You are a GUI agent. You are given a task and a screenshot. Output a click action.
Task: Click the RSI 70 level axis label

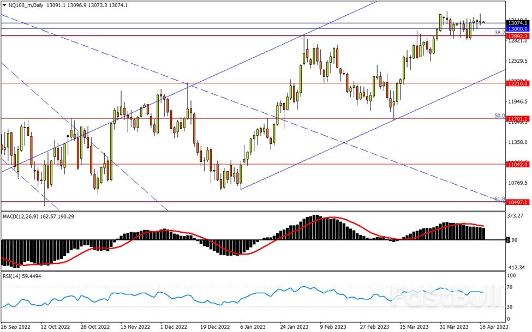511,286
